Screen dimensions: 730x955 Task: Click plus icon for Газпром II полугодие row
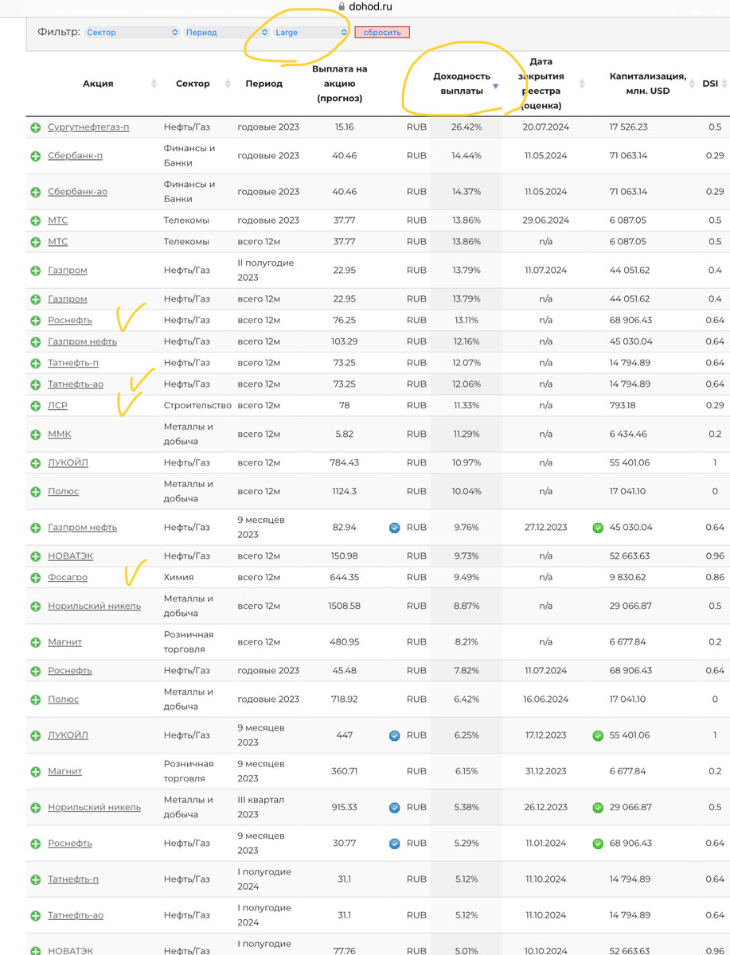tap(35, 271)
